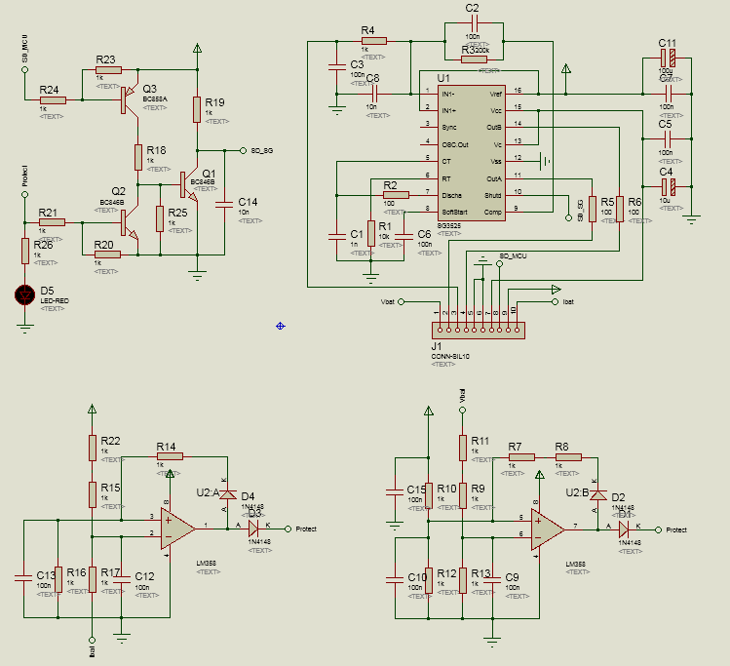
Task: Select resistor R11 body
Action: coord(462,448)
